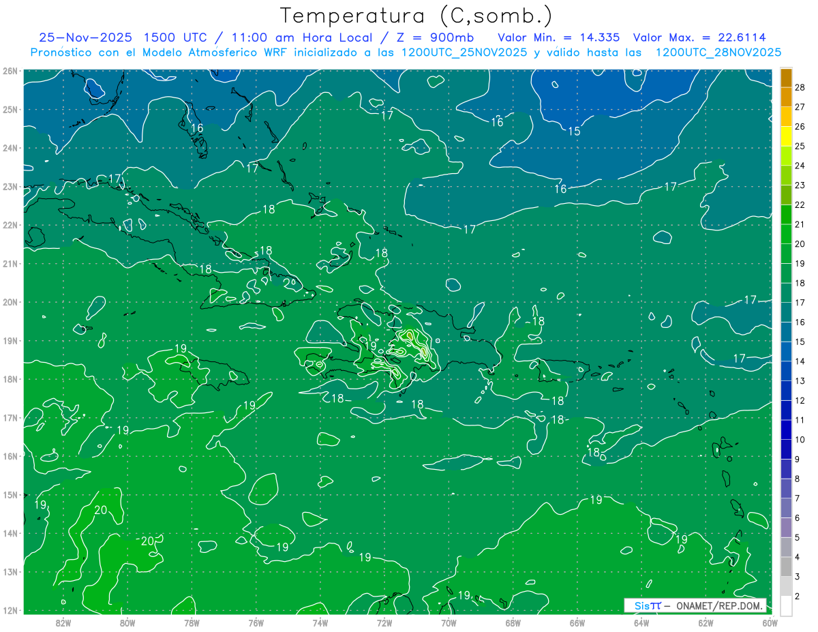The width and height of the screenshot is (818, 632).
Task: Click the '66W' longitude axis label
Action: [x=577, y=622]
